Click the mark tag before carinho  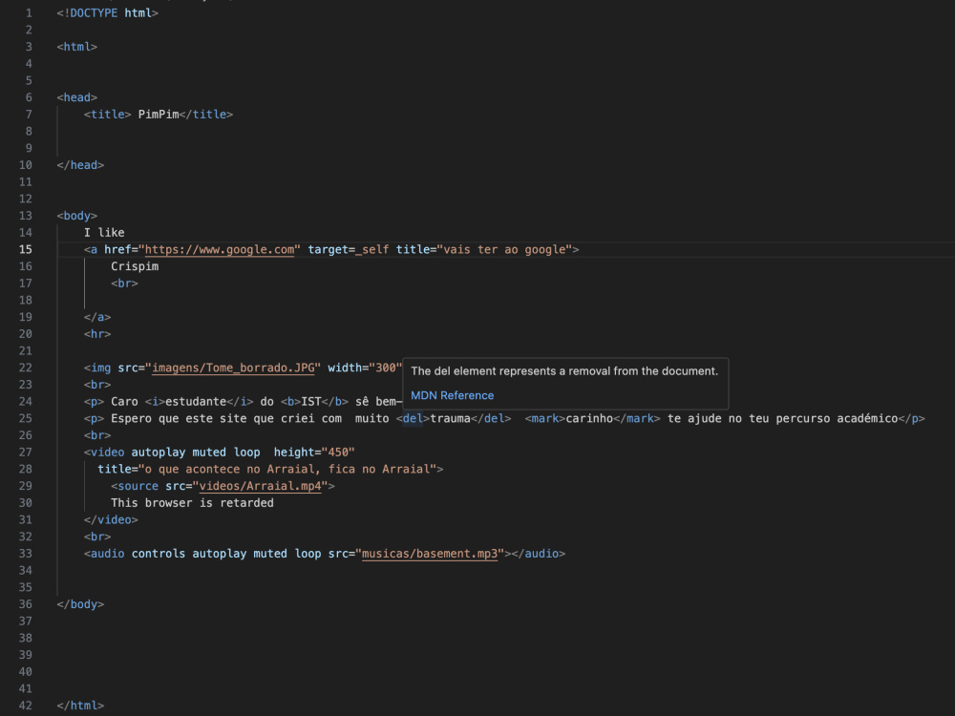pyautogui.click(x=545, y=418)
